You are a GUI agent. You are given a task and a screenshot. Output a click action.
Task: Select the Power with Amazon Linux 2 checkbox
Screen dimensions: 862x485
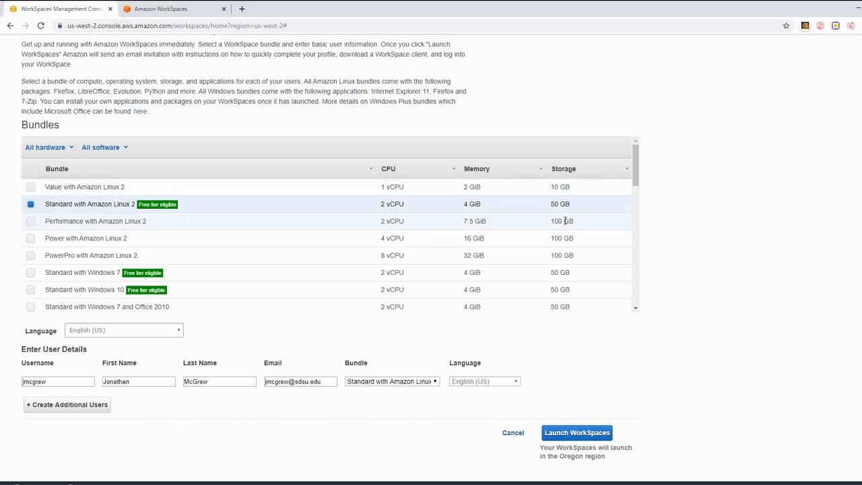[30, 238]
